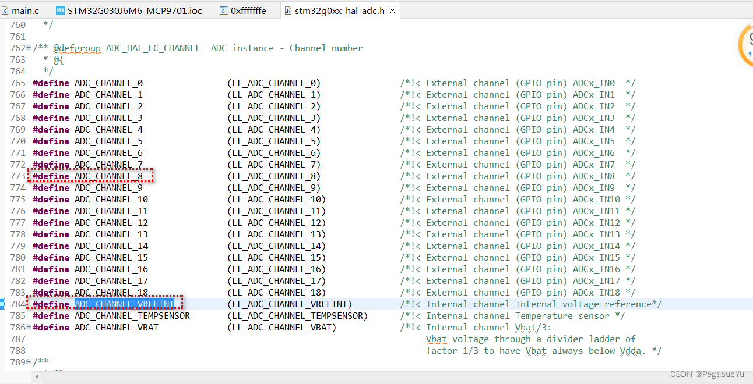Click the value (LL_ADC_CHANNEL_TEMPSENSOR)

[298, 315]
